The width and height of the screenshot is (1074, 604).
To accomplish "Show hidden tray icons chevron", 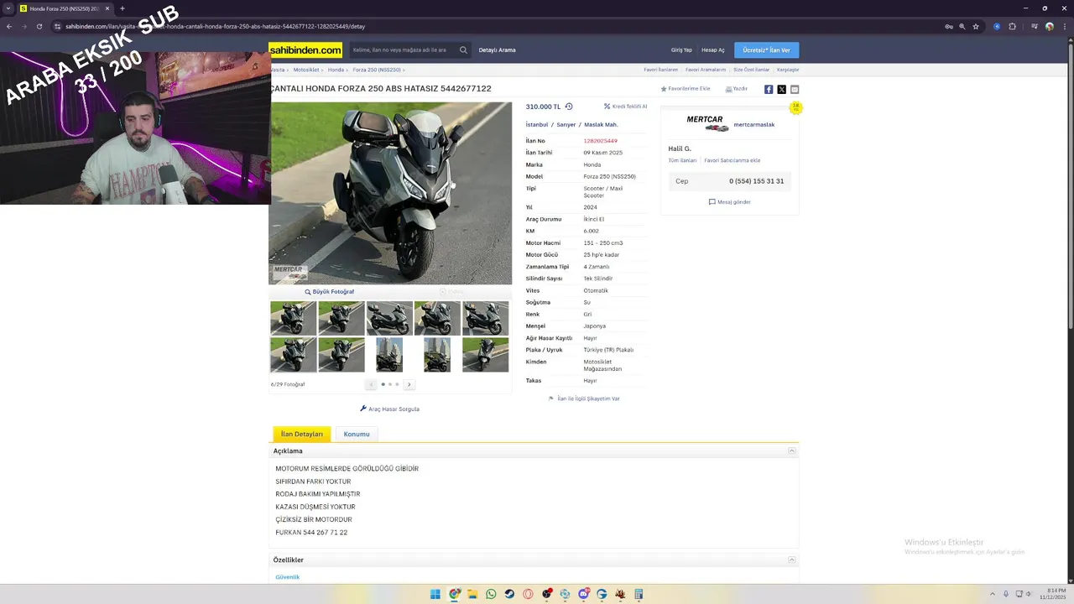I will tap(993, 594).
